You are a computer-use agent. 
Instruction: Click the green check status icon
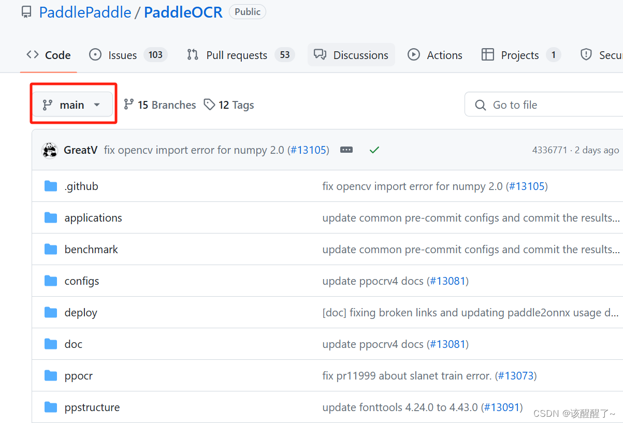pyautogui.click(x=374, y=150)
